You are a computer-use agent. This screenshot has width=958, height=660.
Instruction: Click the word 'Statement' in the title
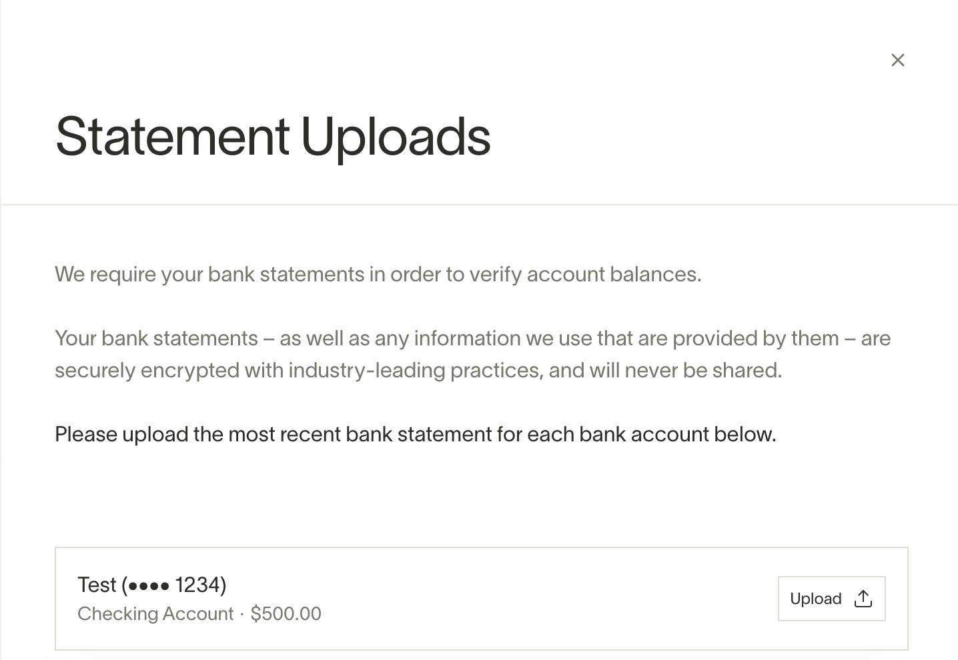click(x=173, y=137)
